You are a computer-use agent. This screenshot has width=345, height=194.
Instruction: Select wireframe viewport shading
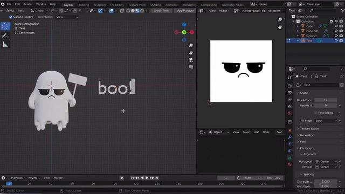(128, 11)
